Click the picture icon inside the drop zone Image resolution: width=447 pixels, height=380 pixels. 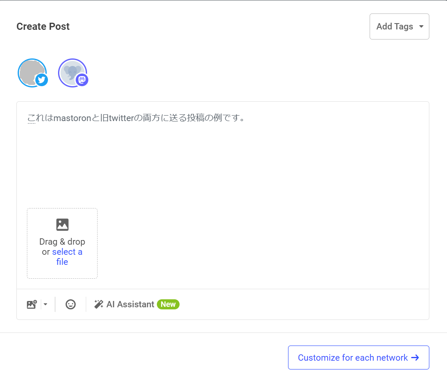point(62,224)
